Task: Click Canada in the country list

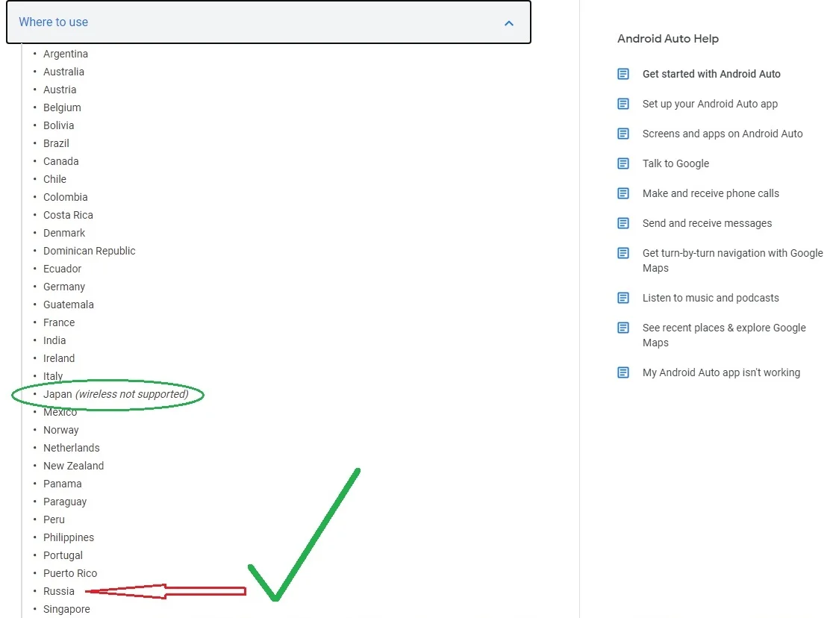Action: pyautogui.click(x=61, y=161)
